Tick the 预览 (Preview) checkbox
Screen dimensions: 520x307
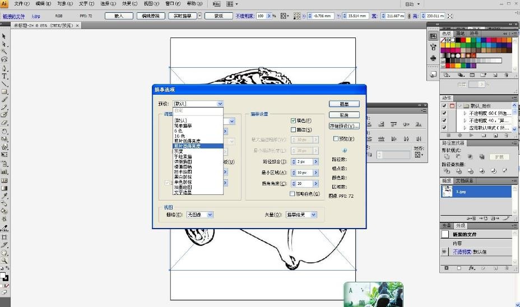tap(336, 138)
